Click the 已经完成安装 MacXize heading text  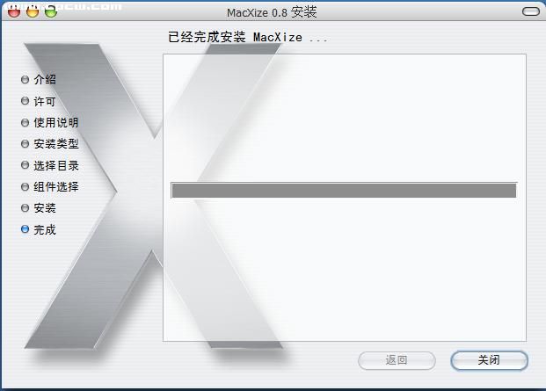click(x=248, y=37)
